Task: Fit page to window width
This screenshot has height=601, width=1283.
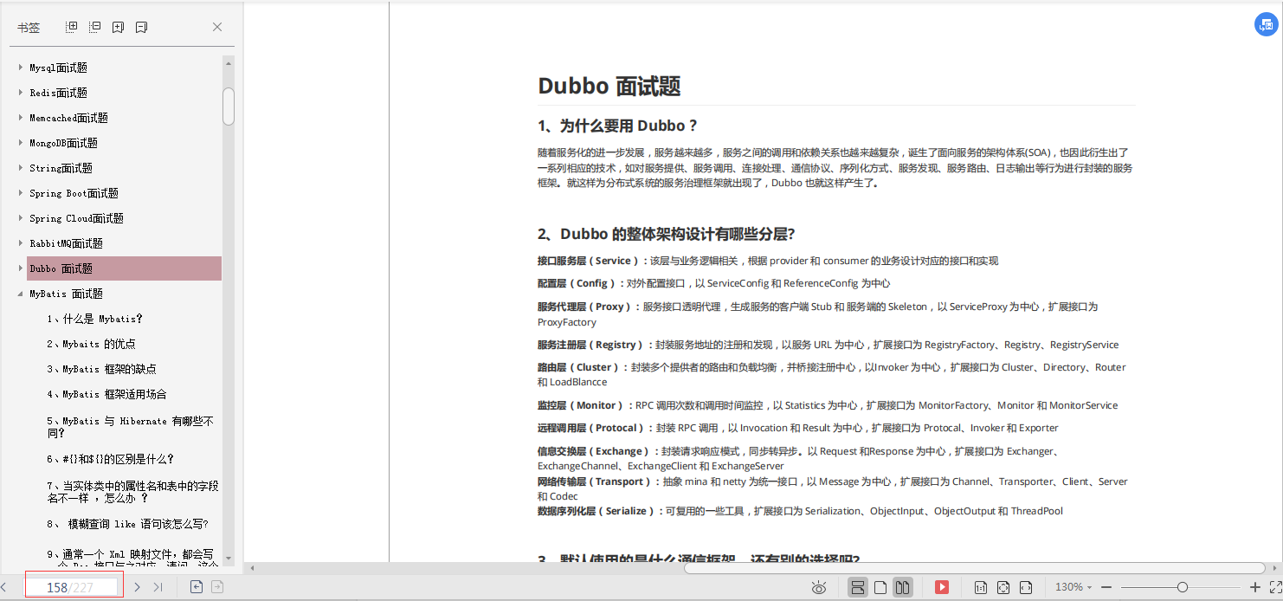Action: point(1026,587)
